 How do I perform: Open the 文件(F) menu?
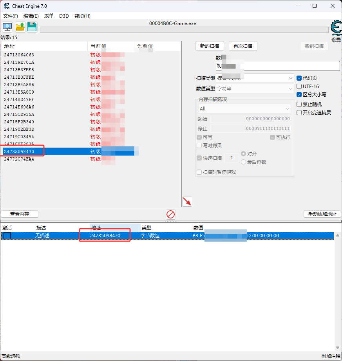tap(10, 16)
